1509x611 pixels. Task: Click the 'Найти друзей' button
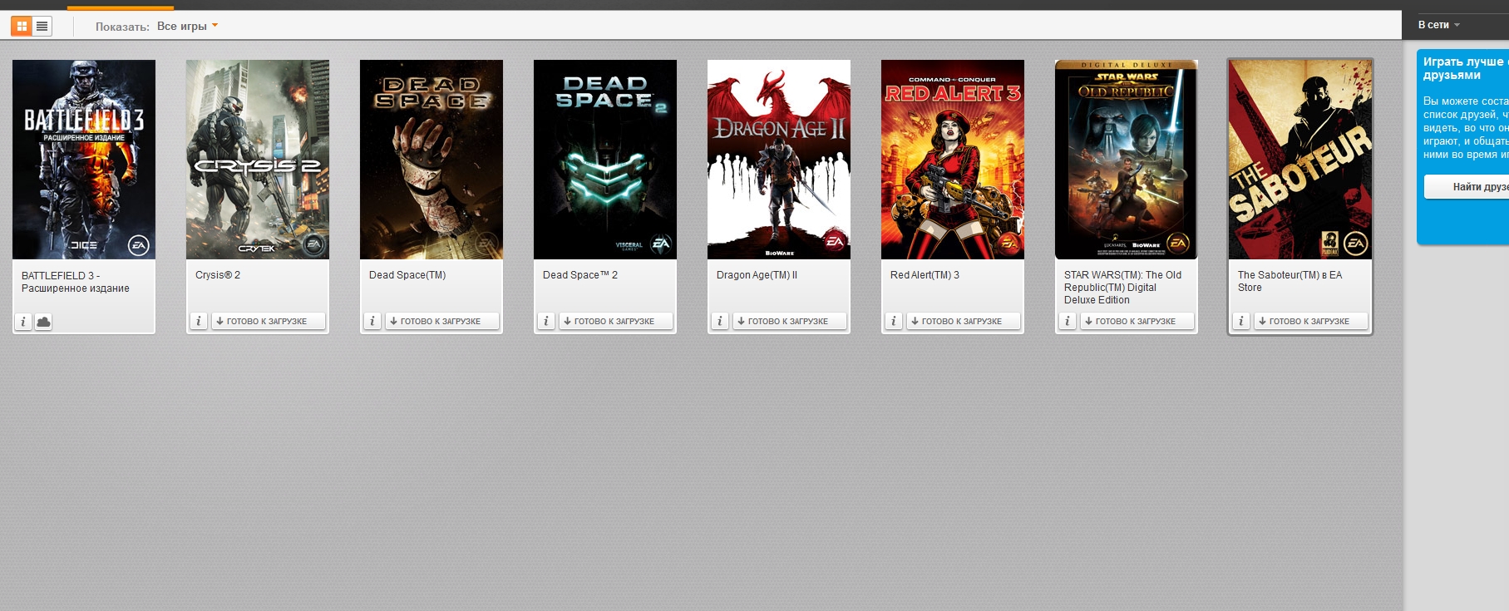click(1467, 187)
